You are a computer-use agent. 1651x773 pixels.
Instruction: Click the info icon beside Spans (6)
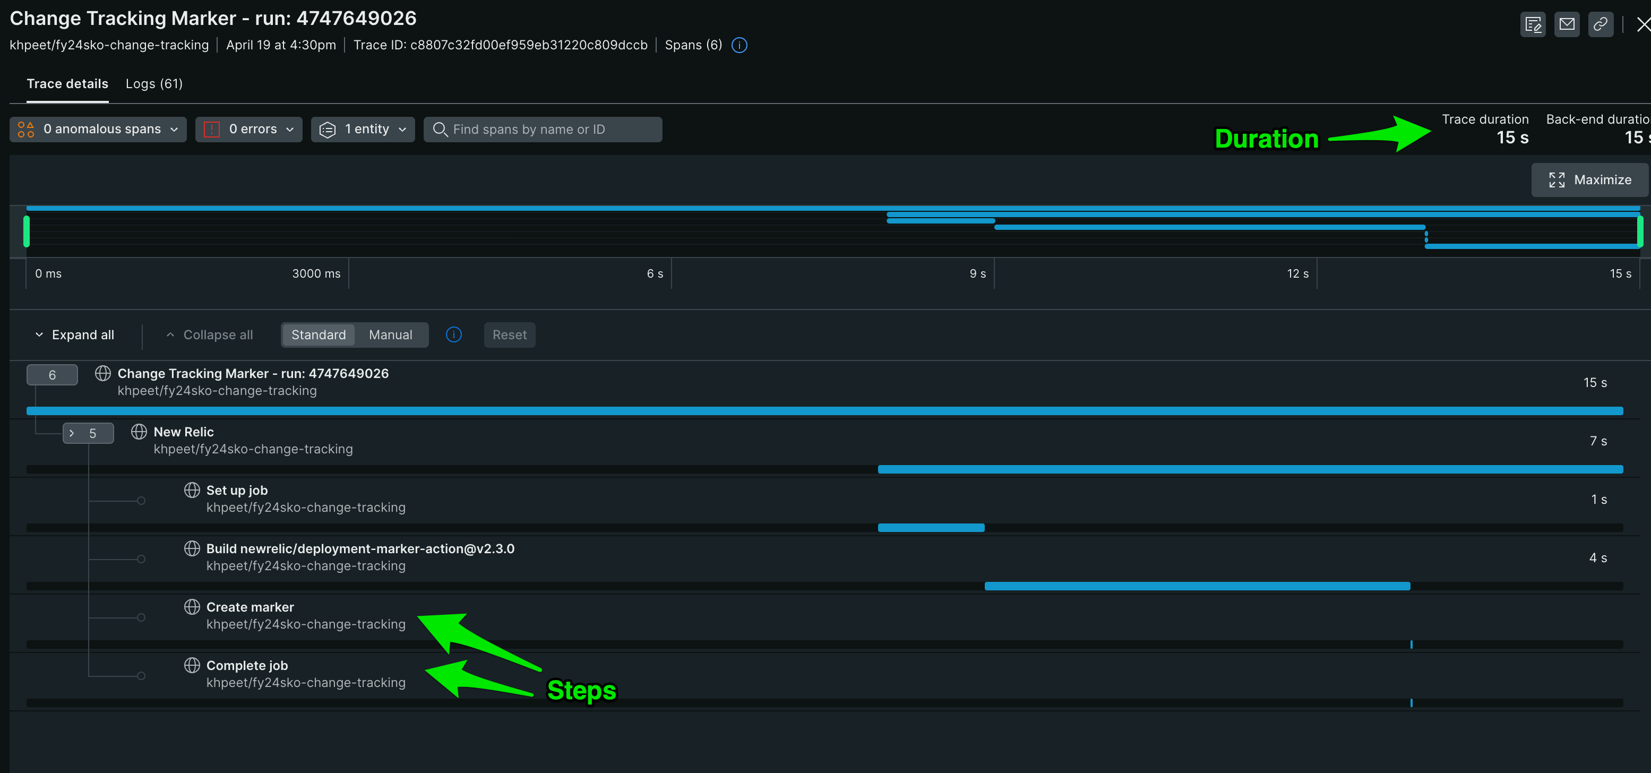[x=739, y=45]
